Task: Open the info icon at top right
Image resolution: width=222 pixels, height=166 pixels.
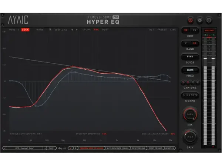Action: click(209, 20)
